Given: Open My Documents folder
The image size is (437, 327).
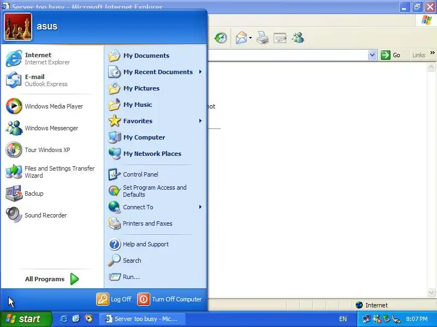Looking at the screenshot, I should (x=155, y=56).
